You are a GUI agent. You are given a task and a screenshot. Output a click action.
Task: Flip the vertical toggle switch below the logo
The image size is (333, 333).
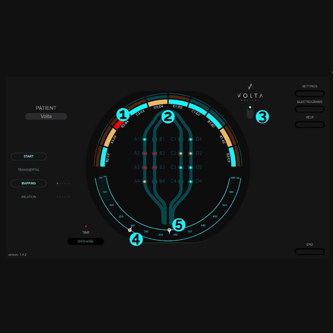tap(250, 111)
